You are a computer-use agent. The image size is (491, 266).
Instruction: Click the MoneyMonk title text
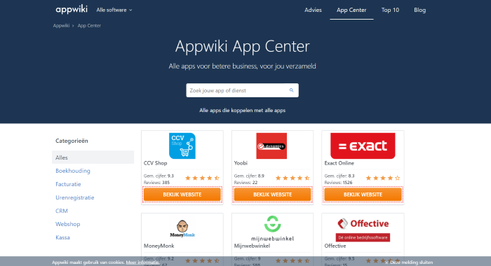(159, 246)
